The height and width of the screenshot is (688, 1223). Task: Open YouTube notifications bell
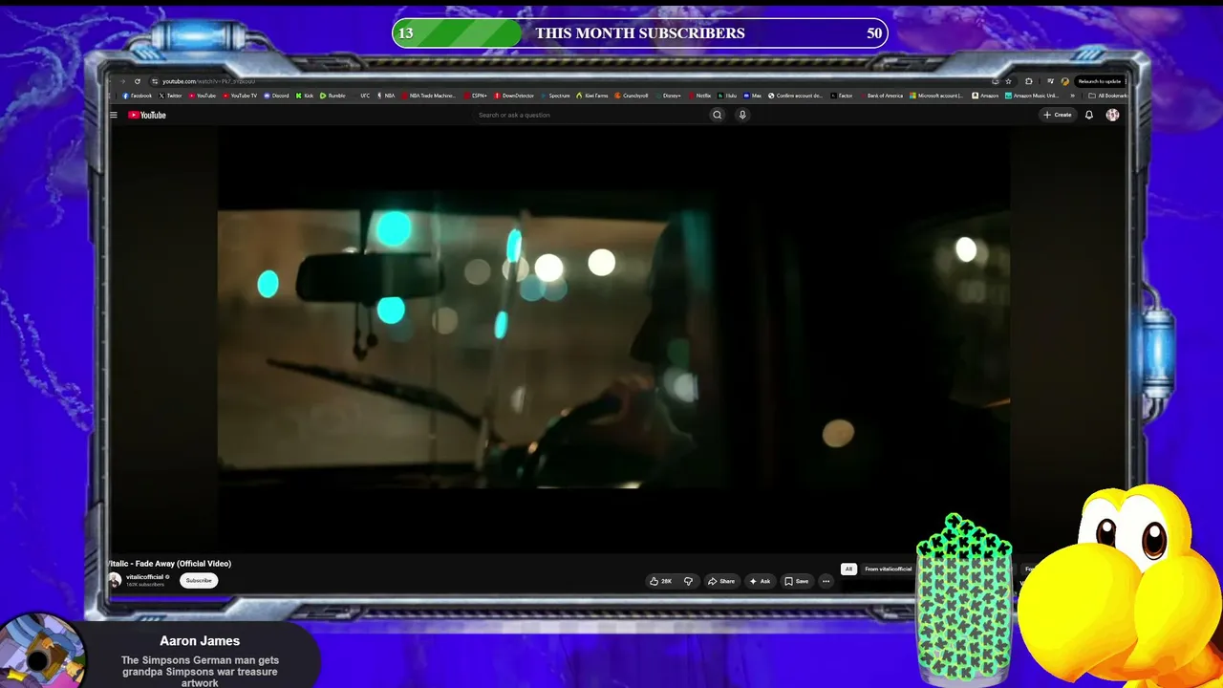coord(1088,115)
